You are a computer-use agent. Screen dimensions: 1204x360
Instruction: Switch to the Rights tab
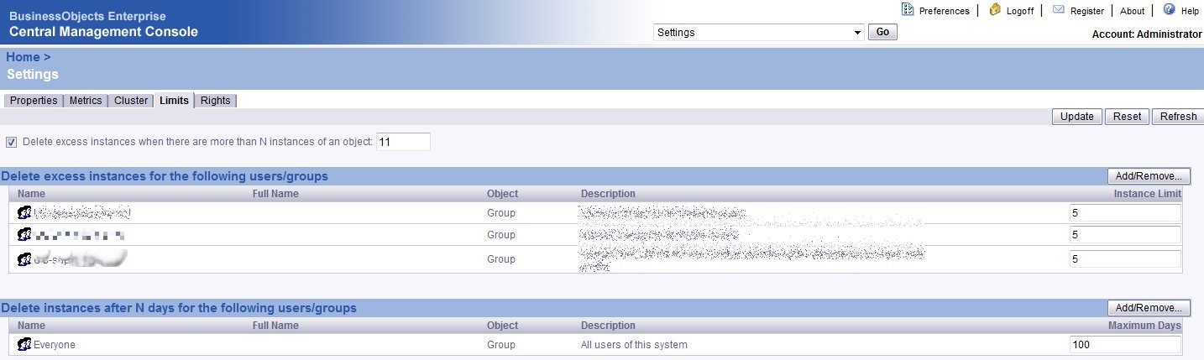tap(216, 101)
